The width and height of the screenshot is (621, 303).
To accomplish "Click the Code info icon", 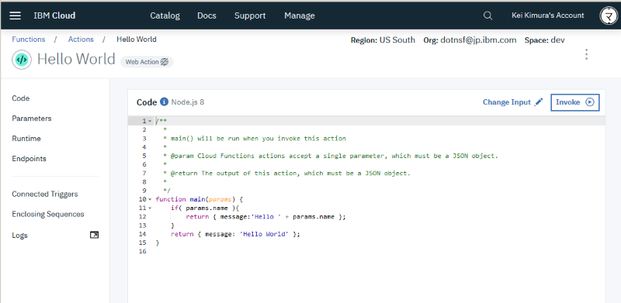I will coord(164,102).
